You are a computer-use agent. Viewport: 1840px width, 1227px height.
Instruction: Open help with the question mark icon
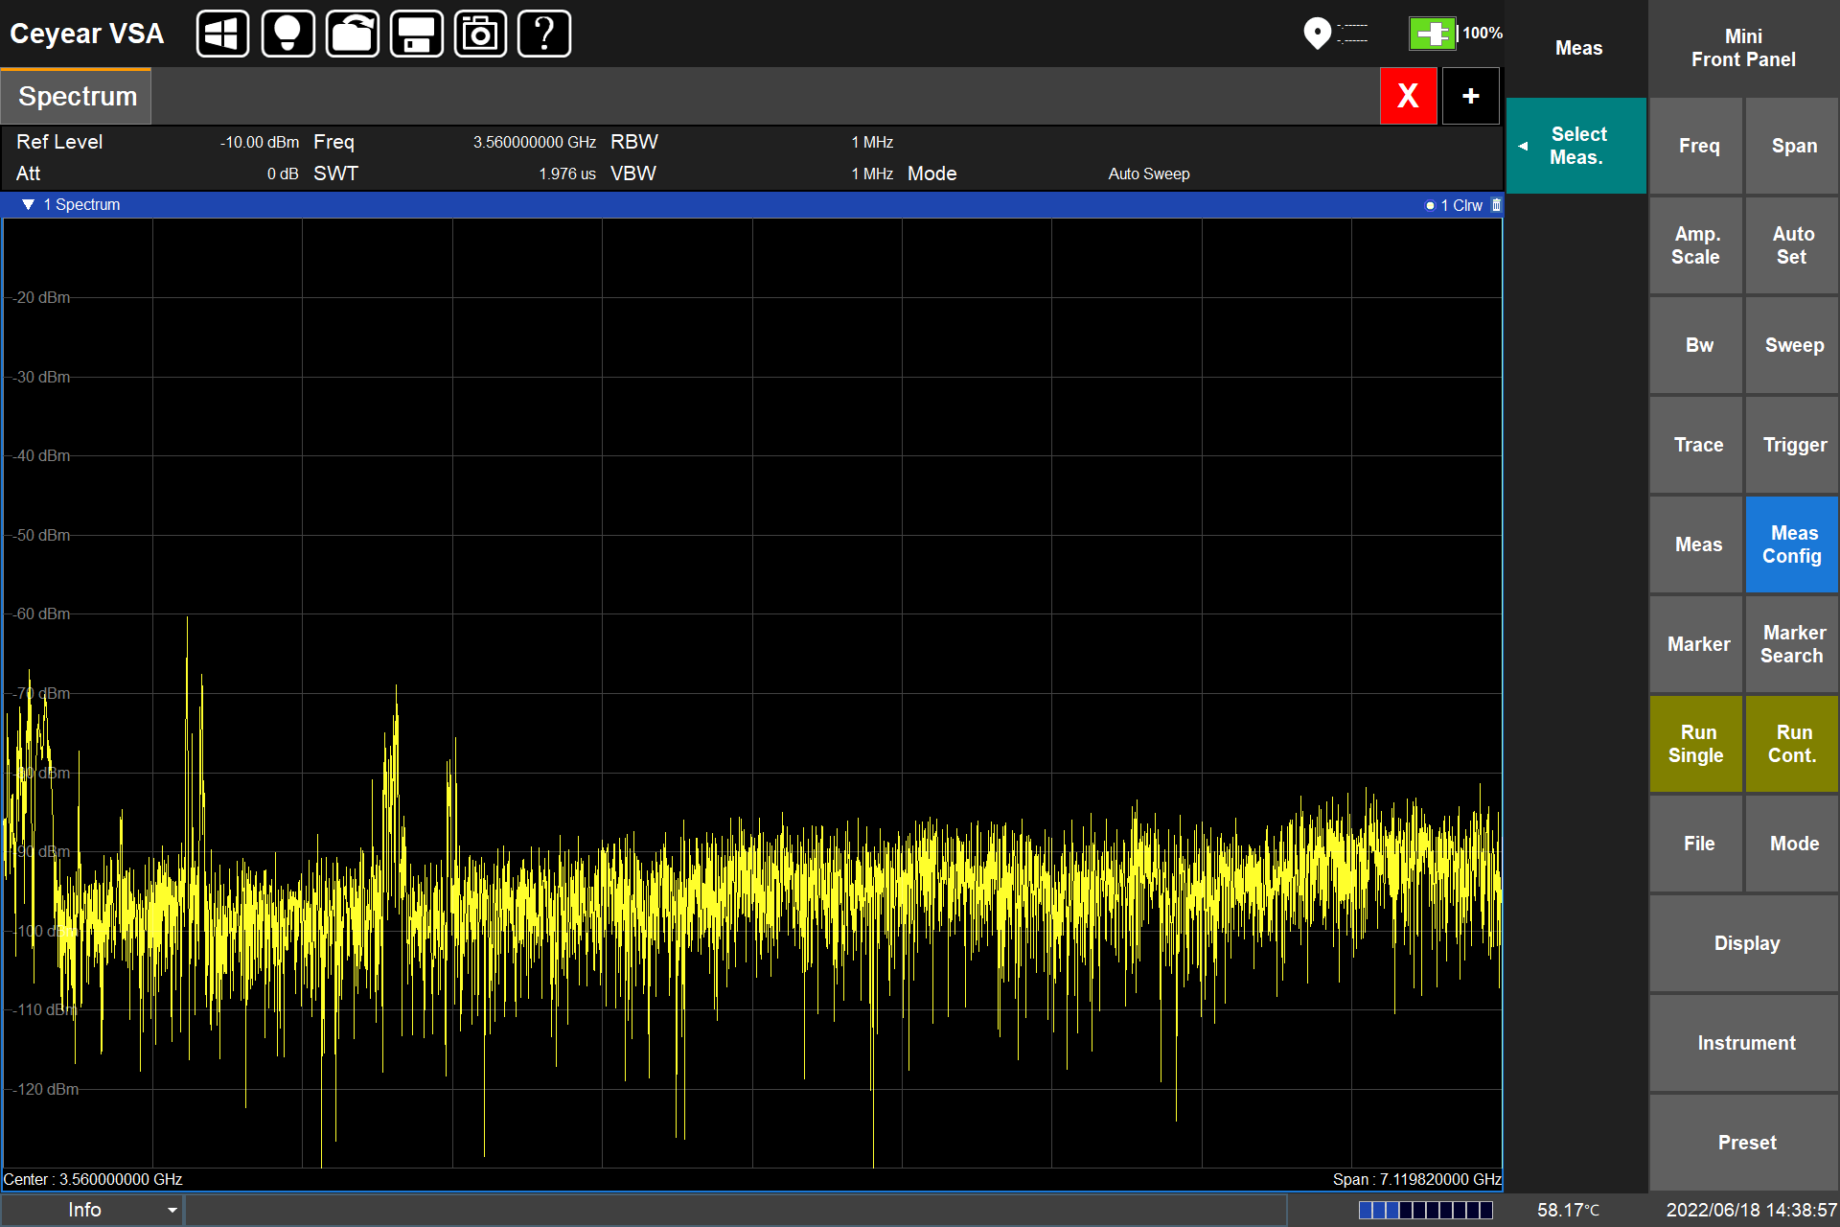(x=543, y=35)
